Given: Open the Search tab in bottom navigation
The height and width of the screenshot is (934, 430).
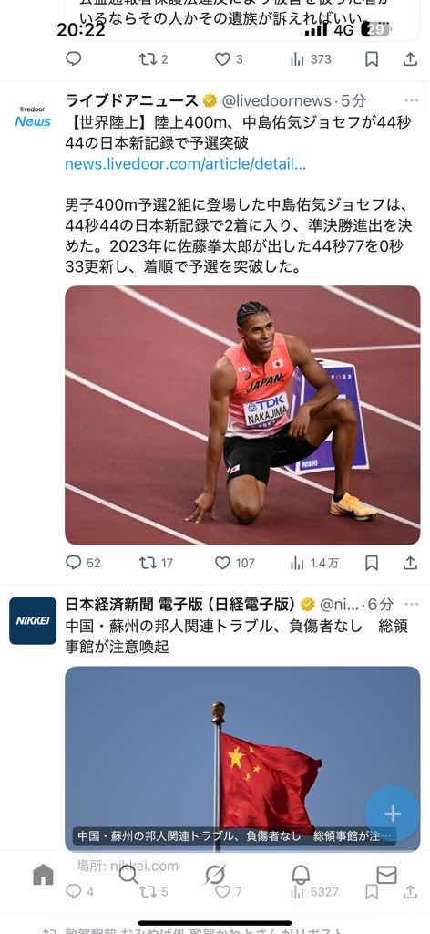Looking at the screenshot, I should pos(128,875).
